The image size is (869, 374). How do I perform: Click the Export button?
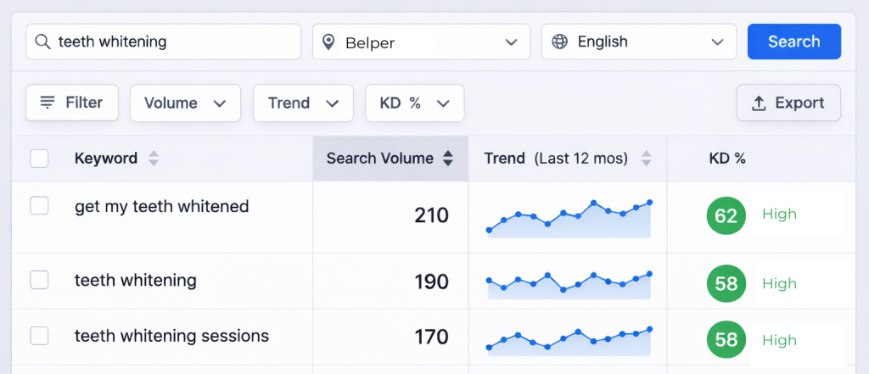click(788, 103)
